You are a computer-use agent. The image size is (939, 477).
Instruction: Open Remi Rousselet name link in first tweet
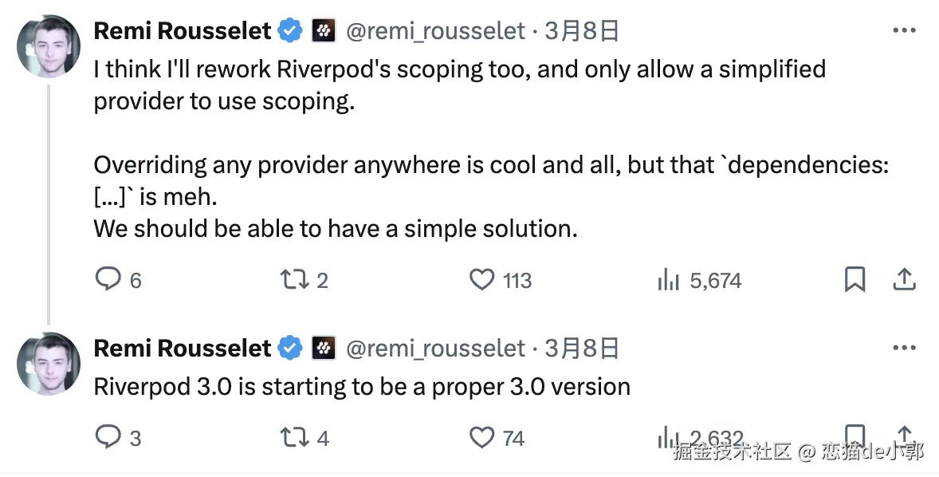[x=183, y=31]
